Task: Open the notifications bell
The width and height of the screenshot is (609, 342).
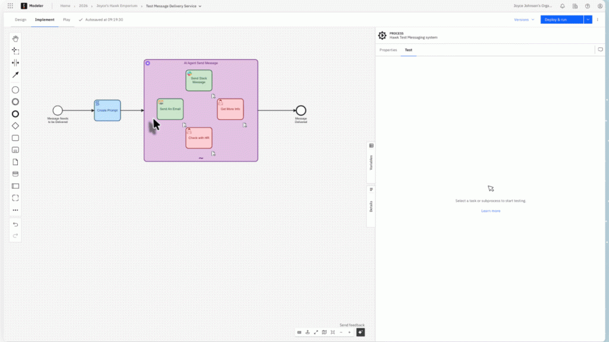Action: [563, 6]
